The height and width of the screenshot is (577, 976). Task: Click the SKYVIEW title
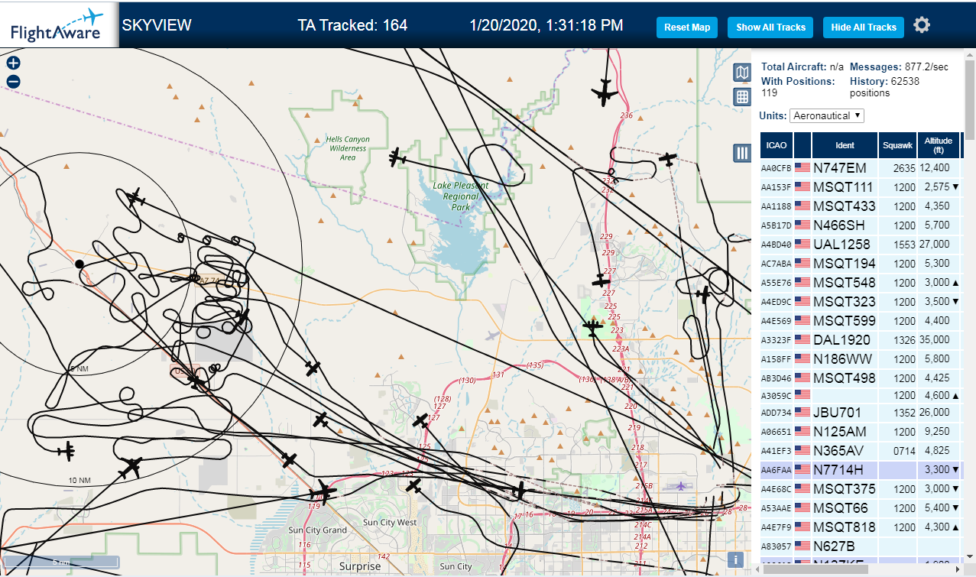tap(157, 25)
